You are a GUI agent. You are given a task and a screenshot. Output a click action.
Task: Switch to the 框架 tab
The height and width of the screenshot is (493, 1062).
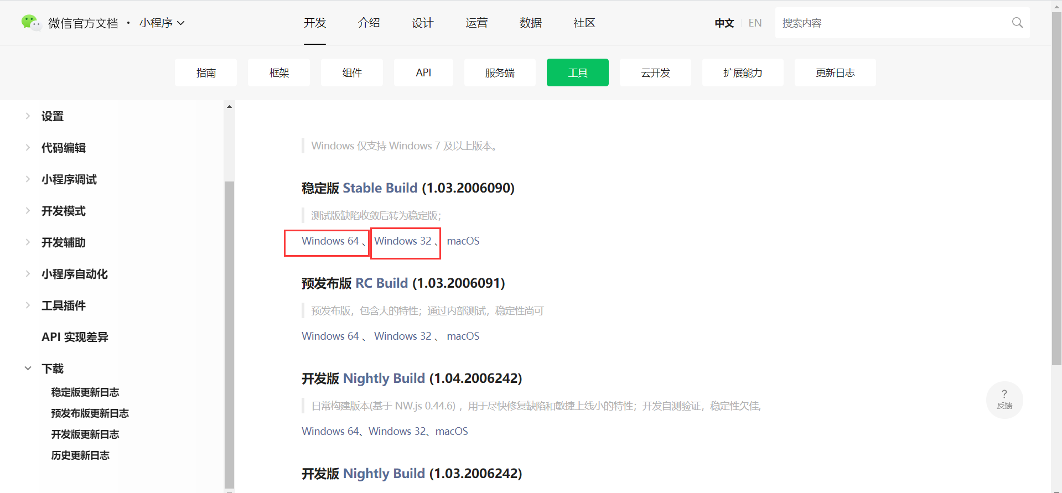pyautogui.click(x=279, y=72)
